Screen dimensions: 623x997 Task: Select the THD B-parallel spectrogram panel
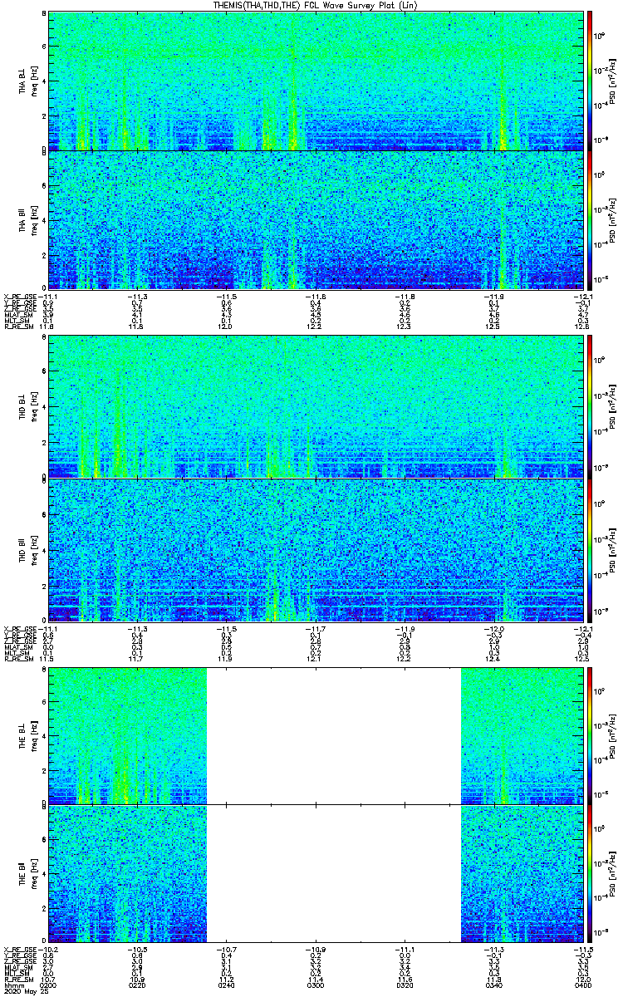(x=316, y=550)
